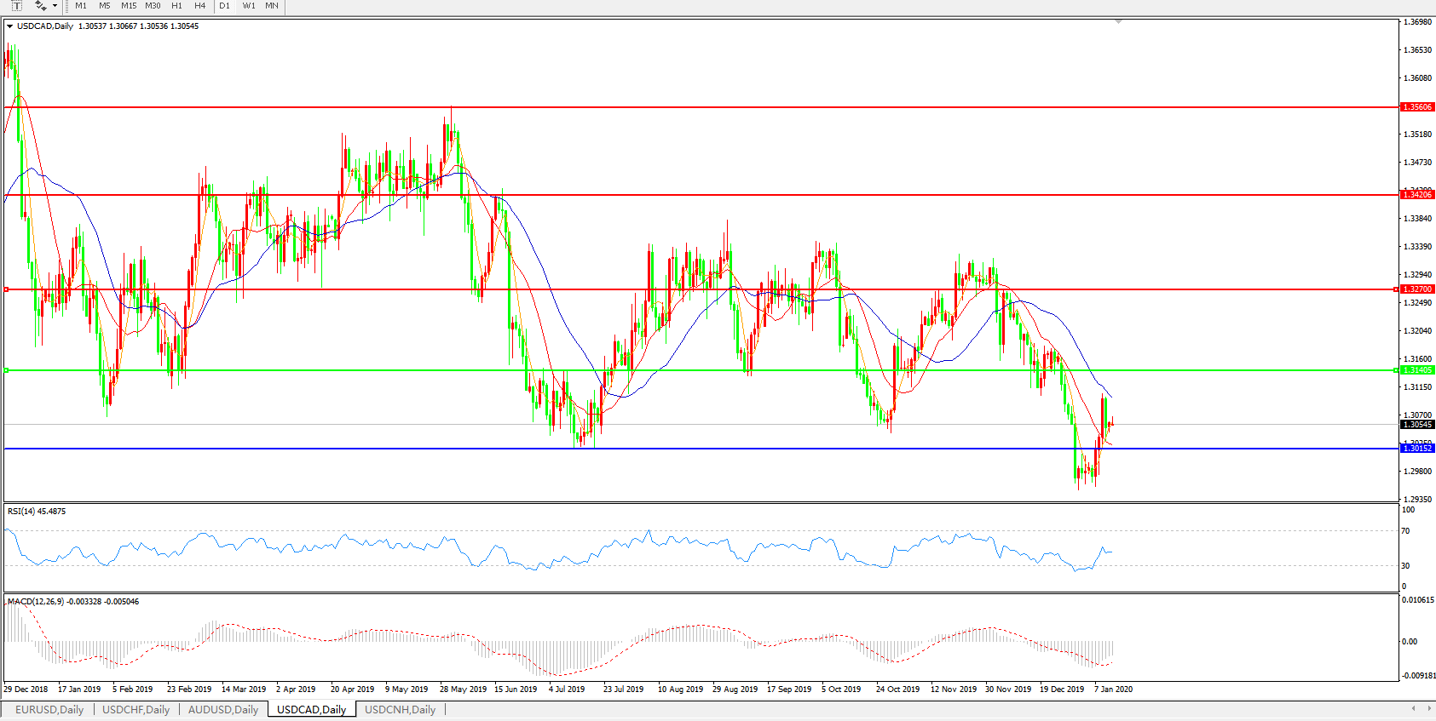Click the arrows objects tool icon
The image size is (1436, 721).
[39, 6]
